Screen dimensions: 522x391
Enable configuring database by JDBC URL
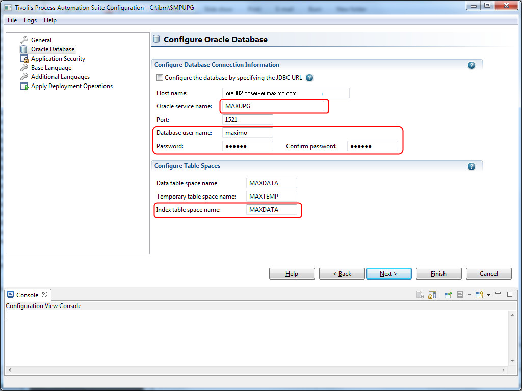pyautogui.click(x=160, y=78)
